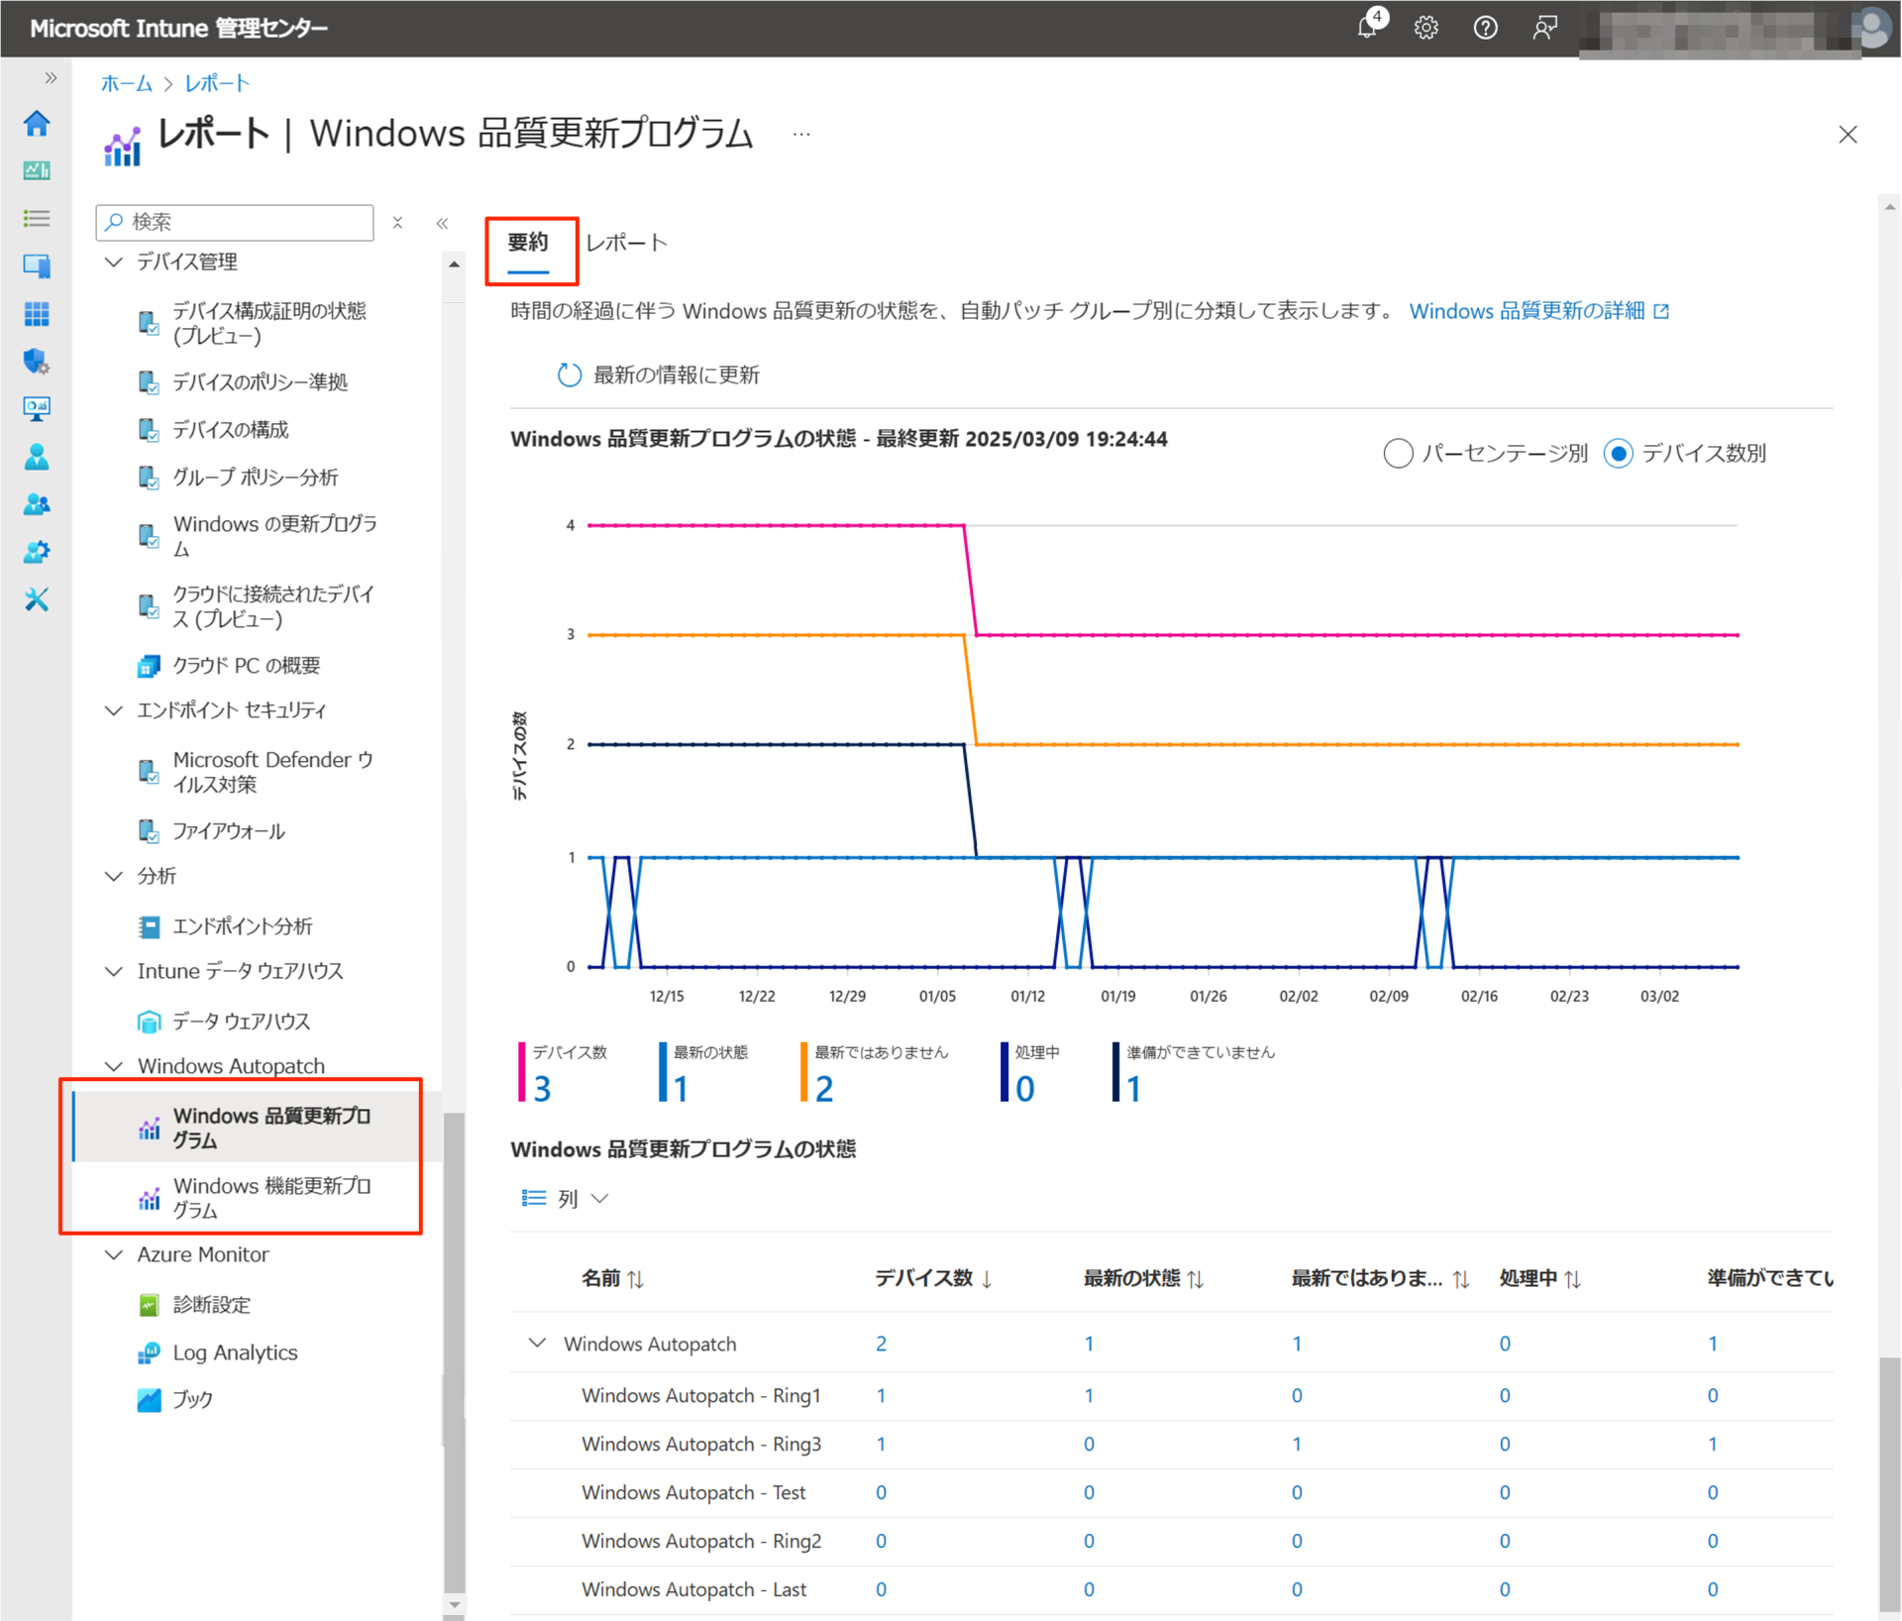
Task: Collapse the Windows Autopatch table row
Action: click(536, 1344)
